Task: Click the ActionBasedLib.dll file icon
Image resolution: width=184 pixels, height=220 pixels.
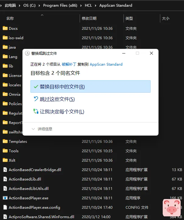Action: [5, 179]
